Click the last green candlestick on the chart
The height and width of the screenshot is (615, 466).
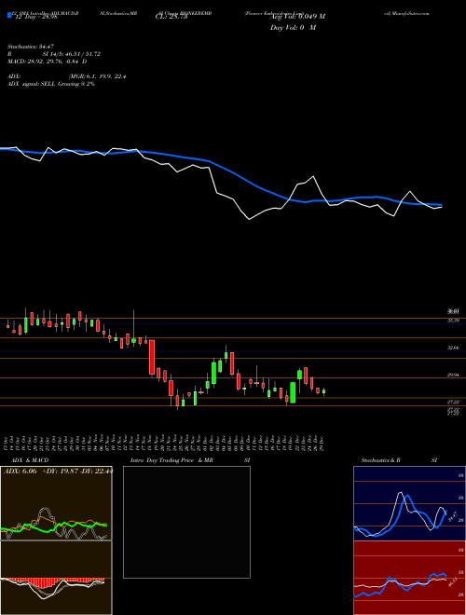tap(323, 391)
